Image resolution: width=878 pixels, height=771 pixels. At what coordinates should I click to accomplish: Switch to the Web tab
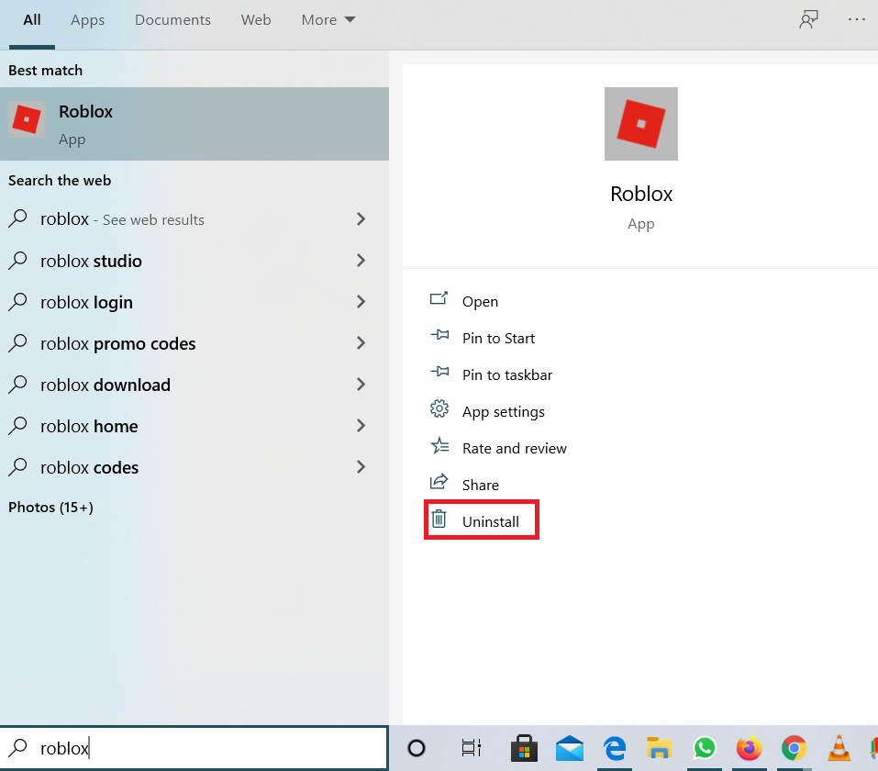click(256, 20)
